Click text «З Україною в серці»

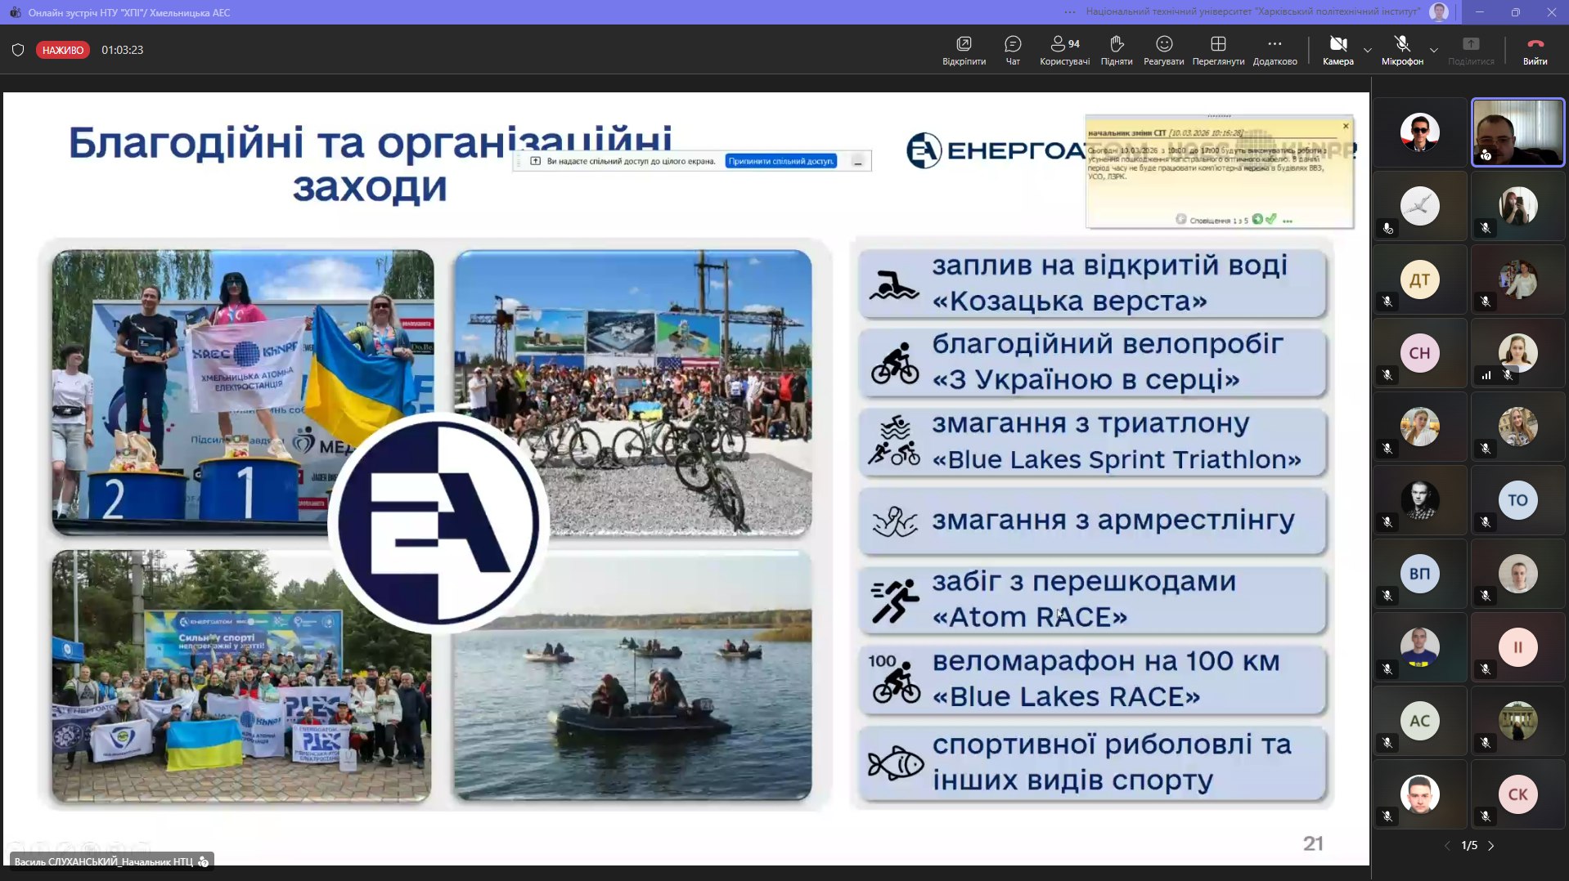point(1086,379)
